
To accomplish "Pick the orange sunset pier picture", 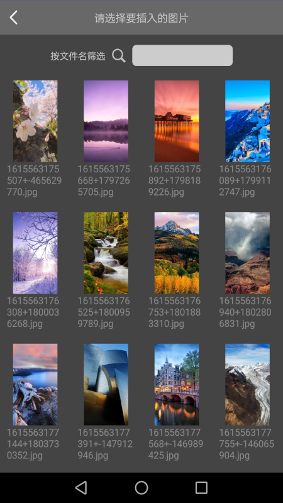I will [177, 121].
